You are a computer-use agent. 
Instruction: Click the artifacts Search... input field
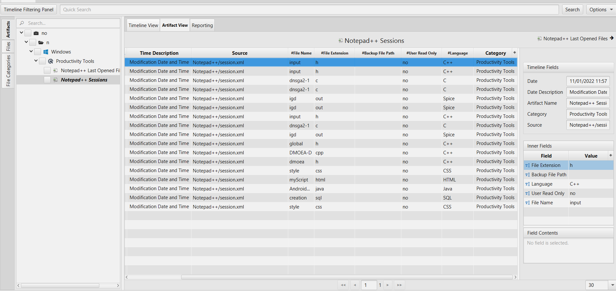68,23
